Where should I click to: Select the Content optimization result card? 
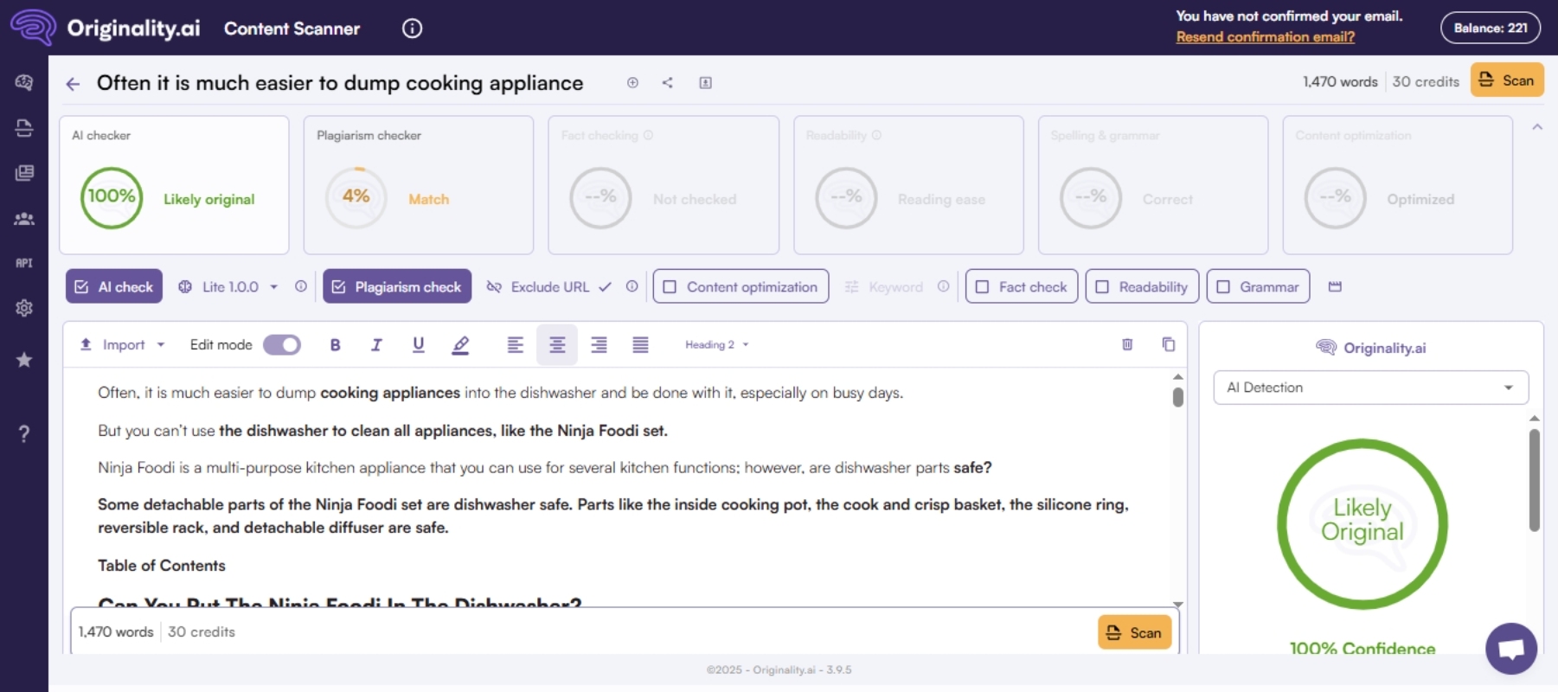pyautogui.click(x=1398, y=185)
